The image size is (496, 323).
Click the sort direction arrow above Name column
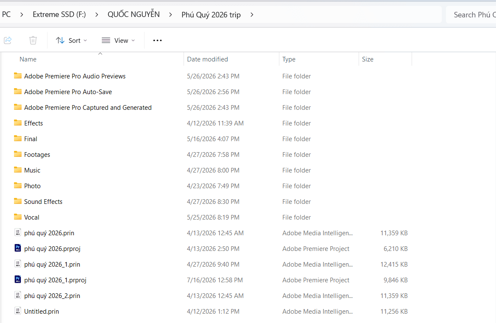100,54
